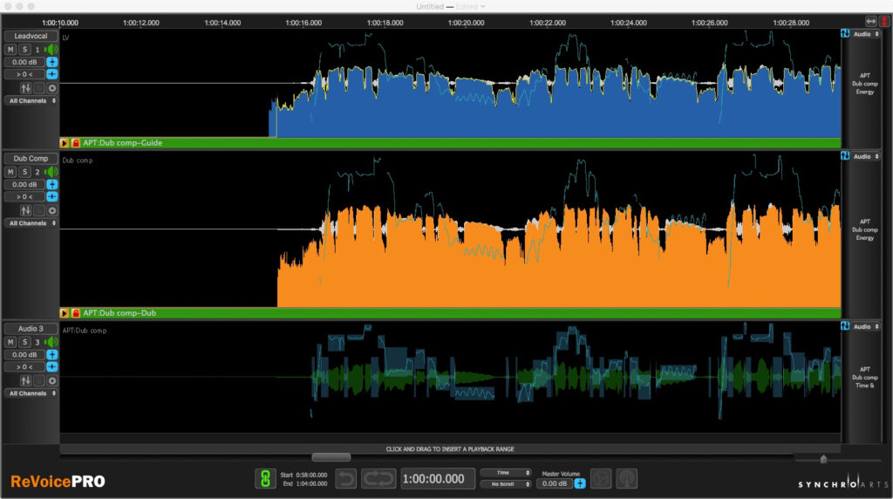This screenshot has width=893, height=499.
Task: Click the 1:00:00.000 timecode display
Action: [x=436, y=479]
